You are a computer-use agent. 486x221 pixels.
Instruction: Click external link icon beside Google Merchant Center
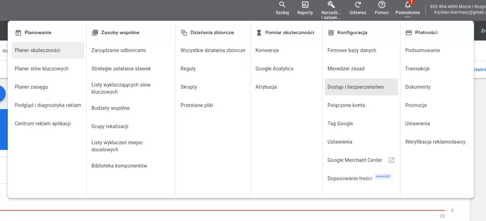click(392, 160)
